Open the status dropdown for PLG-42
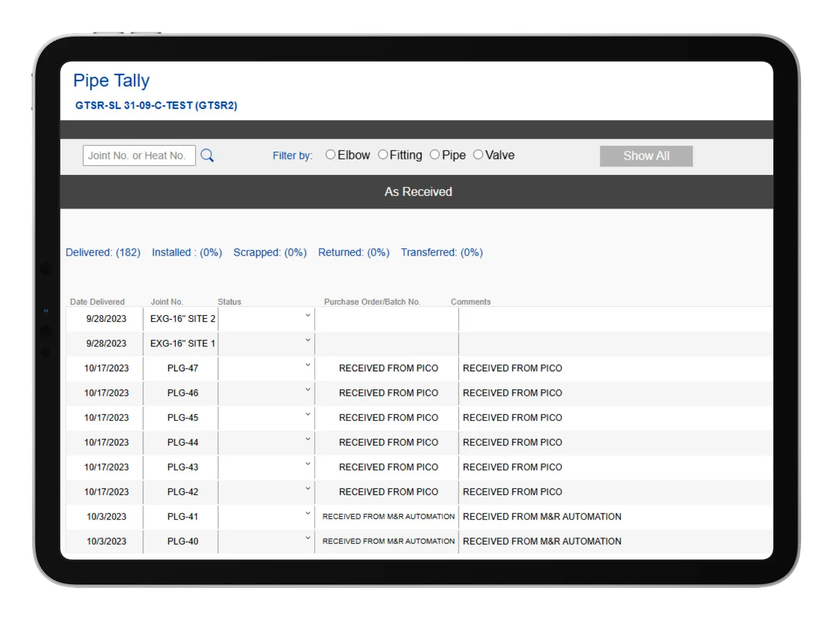836x627 pixels. 307,488
